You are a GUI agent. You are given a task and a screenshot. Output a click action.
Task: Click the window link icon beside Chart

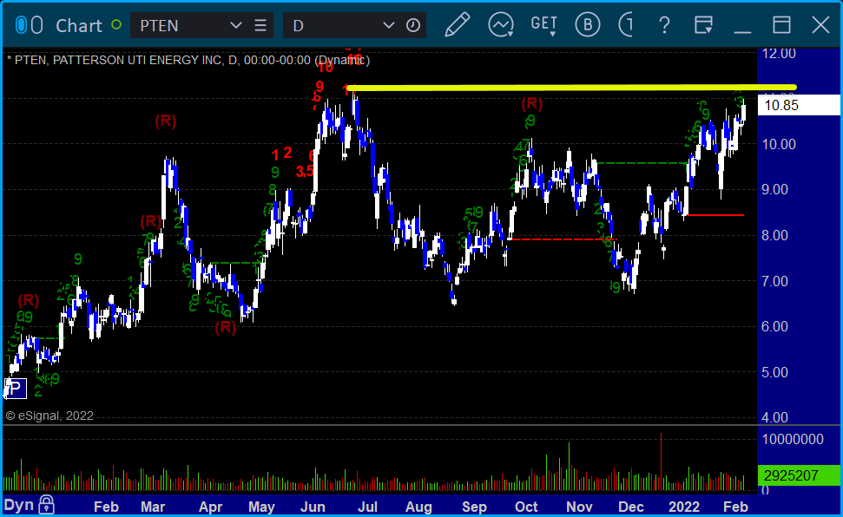point(29,25)
